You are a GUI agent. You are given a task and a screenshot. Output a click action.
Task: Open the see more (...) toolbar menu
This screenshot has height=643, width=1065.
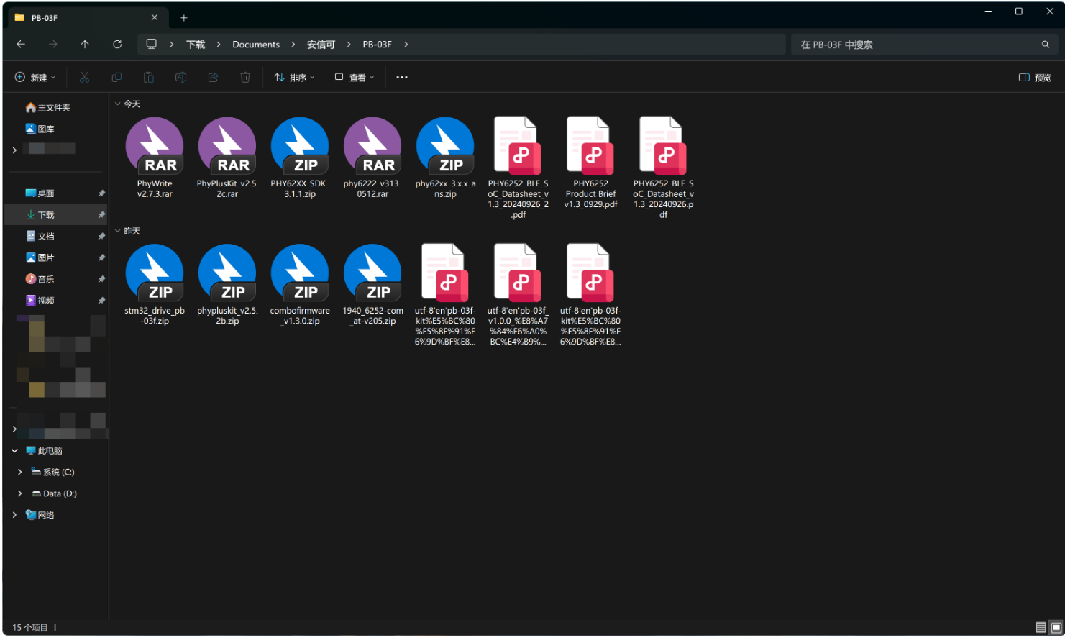coord(402,77)
